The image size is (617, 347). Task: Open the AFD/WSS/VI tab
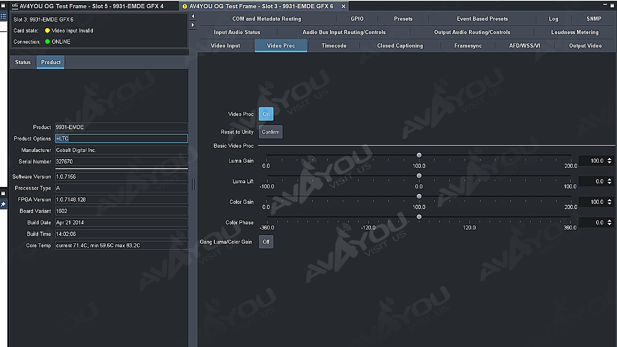[x=525, y=46]
